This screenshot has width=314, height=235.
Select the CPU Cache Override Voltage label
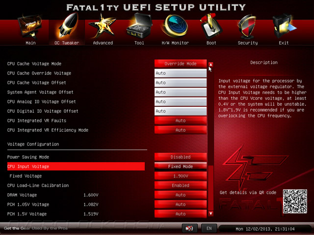click(x=39, y=73)
